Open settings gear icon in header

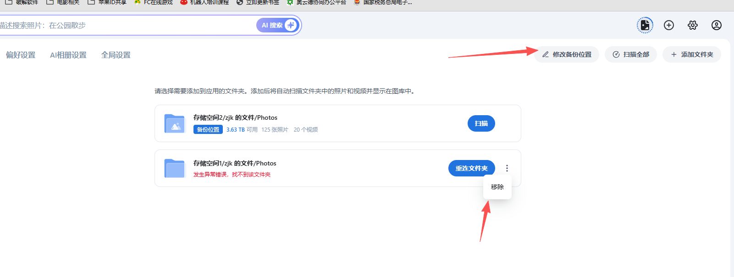pos(693,25)
